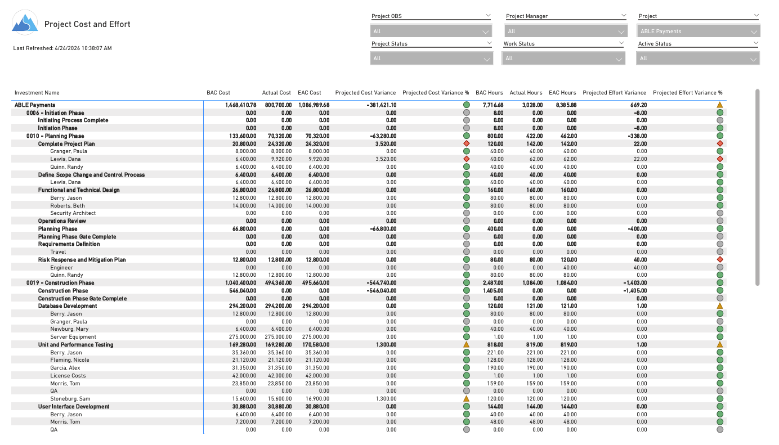779x445 pixels.
Task: Open the Work Status slicer dropdown
Action: pyautogui.click(x=563, y=59)
